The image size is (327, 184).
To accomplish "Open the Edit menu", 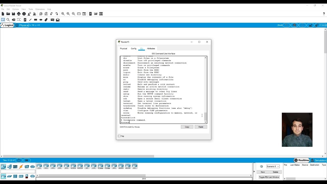I will click(x=8, y=9).
